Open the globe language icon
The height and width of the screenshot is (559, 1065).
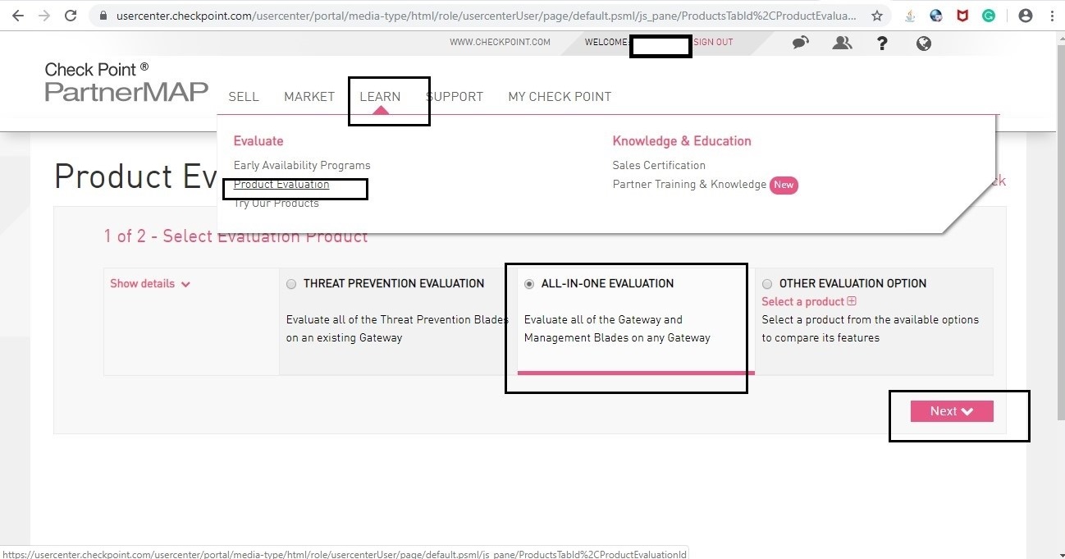pyautogui.click(x=924, y=43)
